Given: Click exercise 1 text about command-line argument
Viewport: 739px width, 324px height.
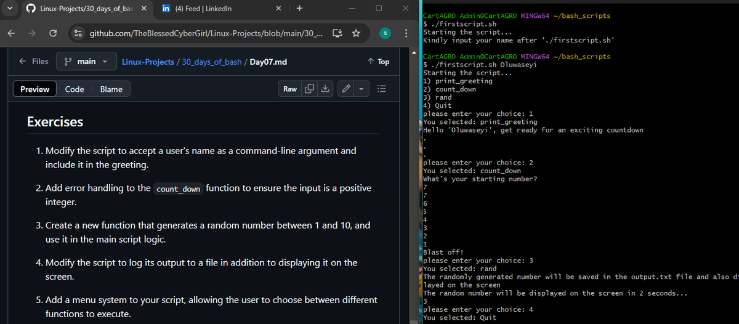Looking at the screenshot, I should 201,158.
